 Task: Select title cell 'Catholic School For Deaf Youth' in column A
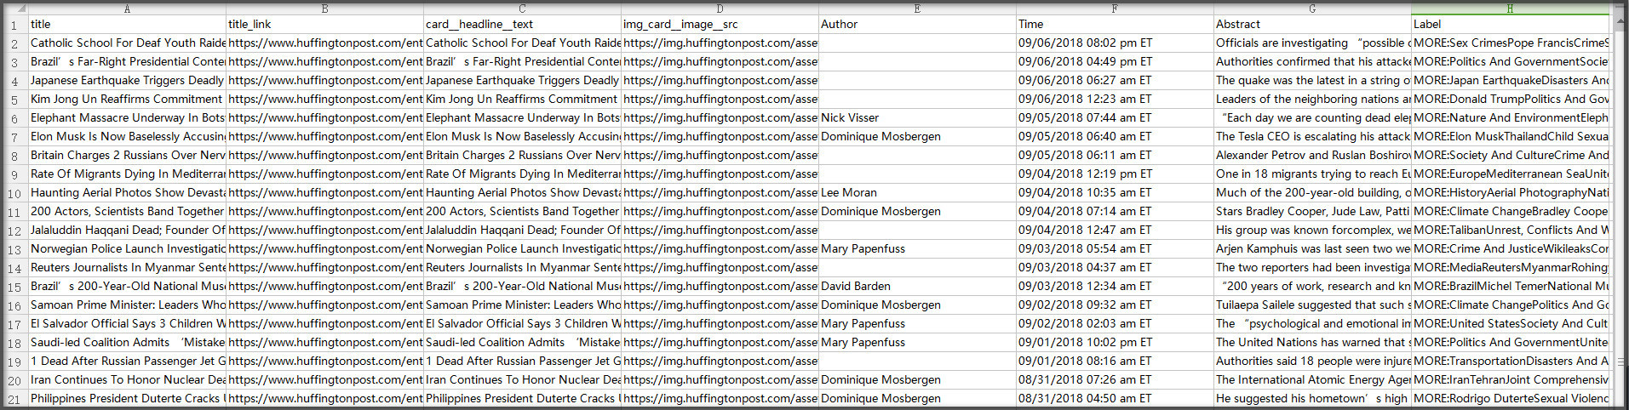tap(127, 43)
